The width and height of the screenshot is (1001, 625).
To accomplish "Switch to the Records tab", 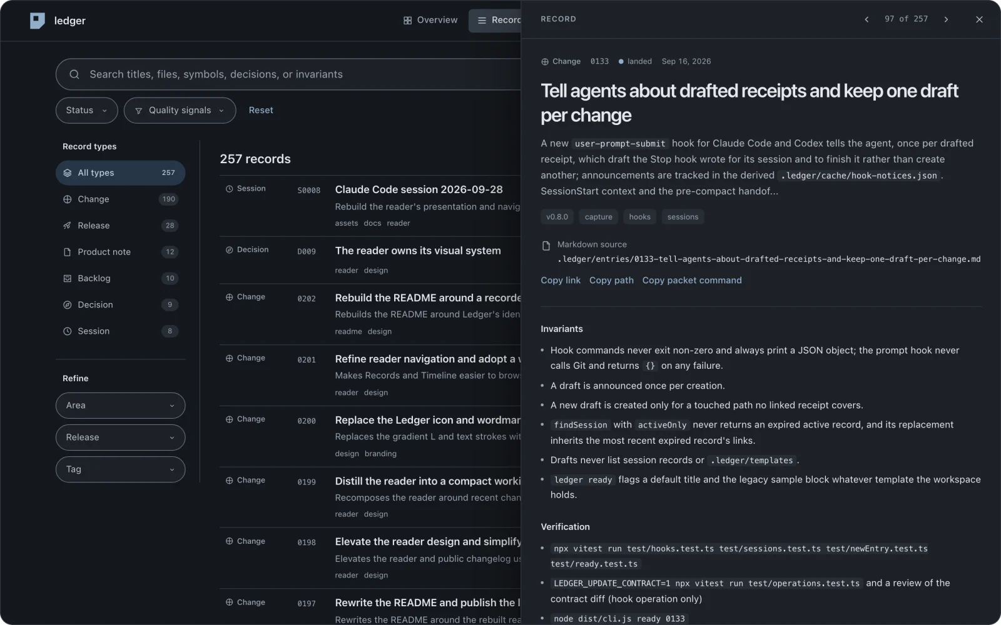I will point(495,20).
